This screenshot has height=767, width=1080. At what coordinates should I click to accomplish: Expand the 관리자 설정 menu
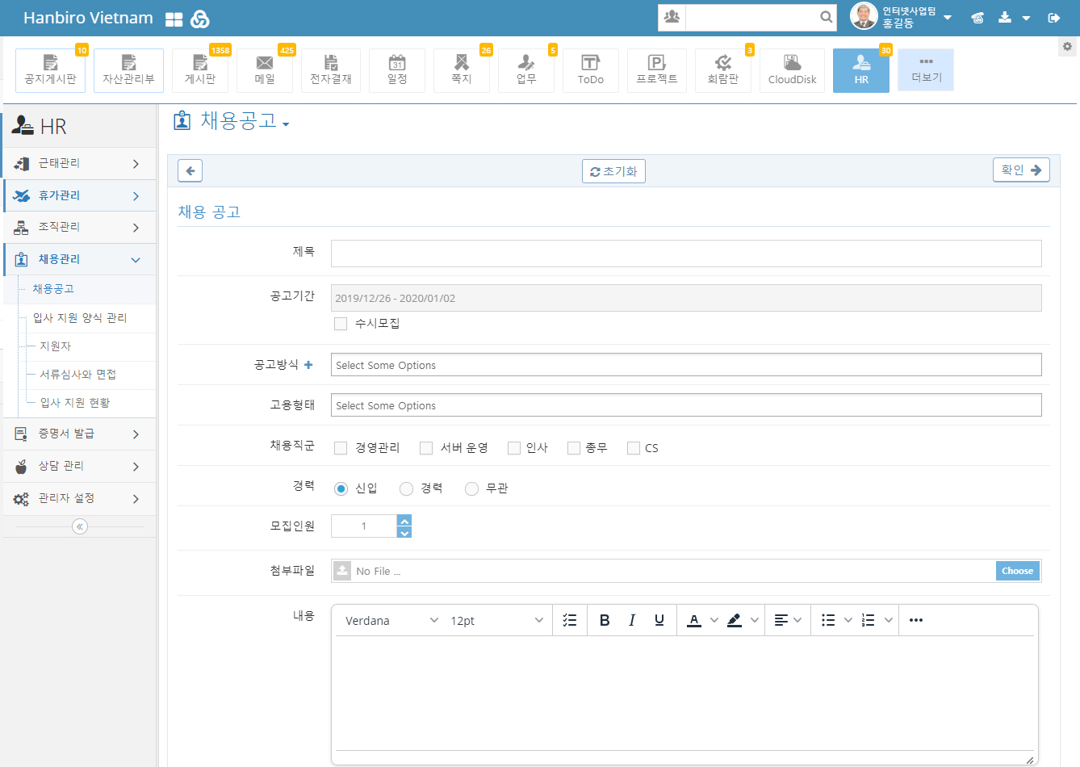(79, 498)
